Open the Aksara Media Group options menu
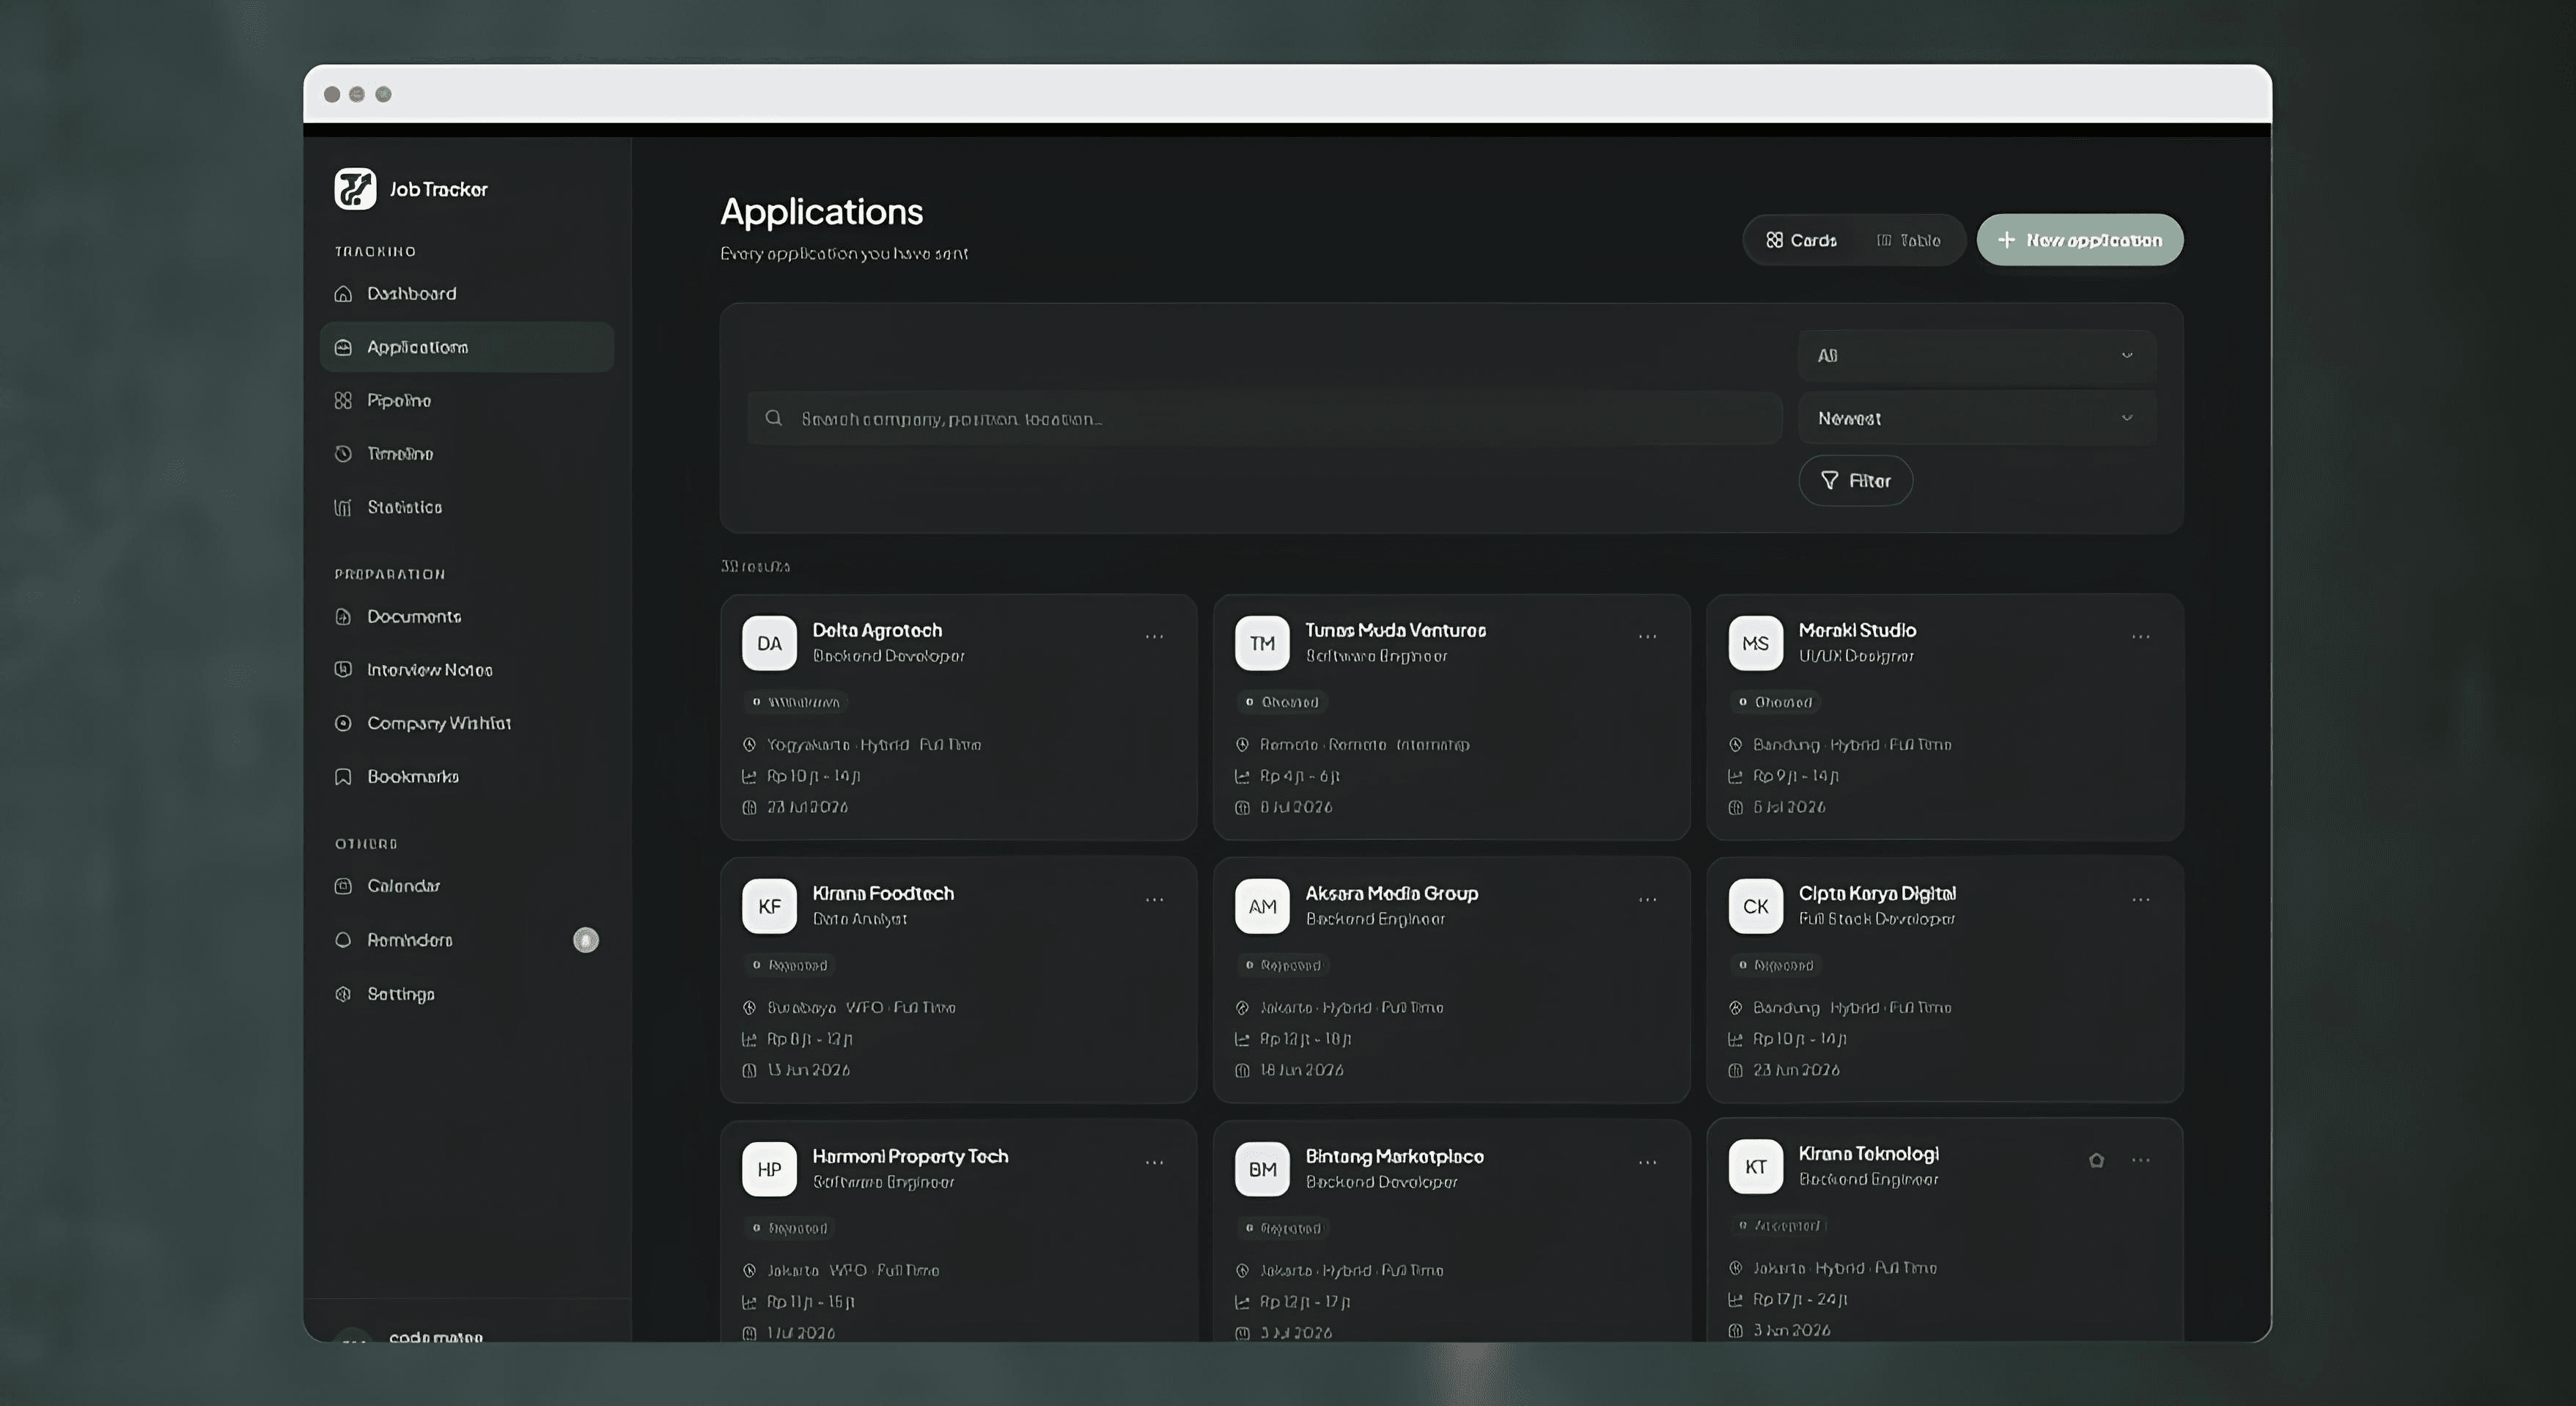This screenshot has height=1406, width=2576. 1647,900
